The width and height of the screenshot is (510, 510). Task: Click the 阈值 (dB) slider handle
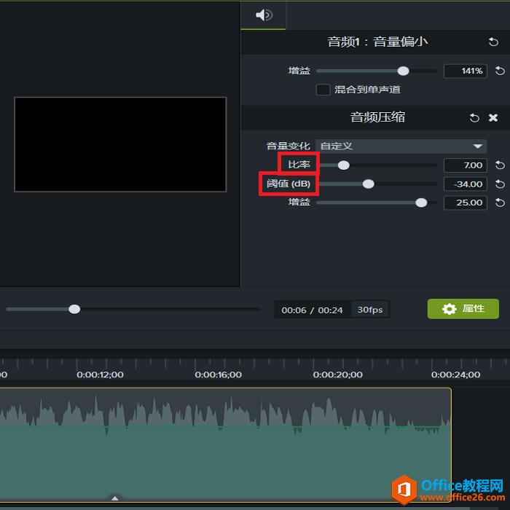tap(369, 184)
